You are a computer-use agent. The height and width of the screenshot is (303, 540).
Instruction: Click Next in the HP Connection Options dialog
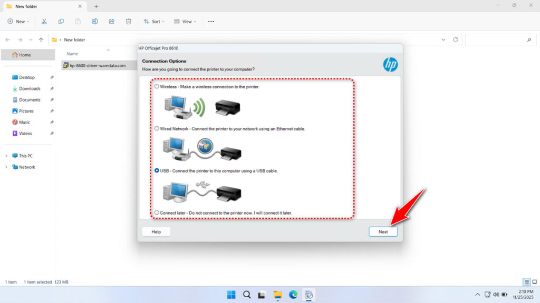point(383,231)
